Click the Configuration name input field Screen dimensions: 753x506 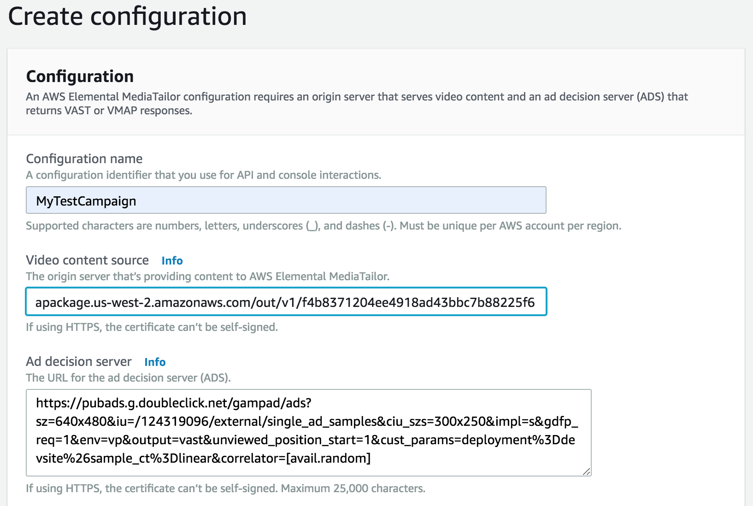(x=286, y=200)
